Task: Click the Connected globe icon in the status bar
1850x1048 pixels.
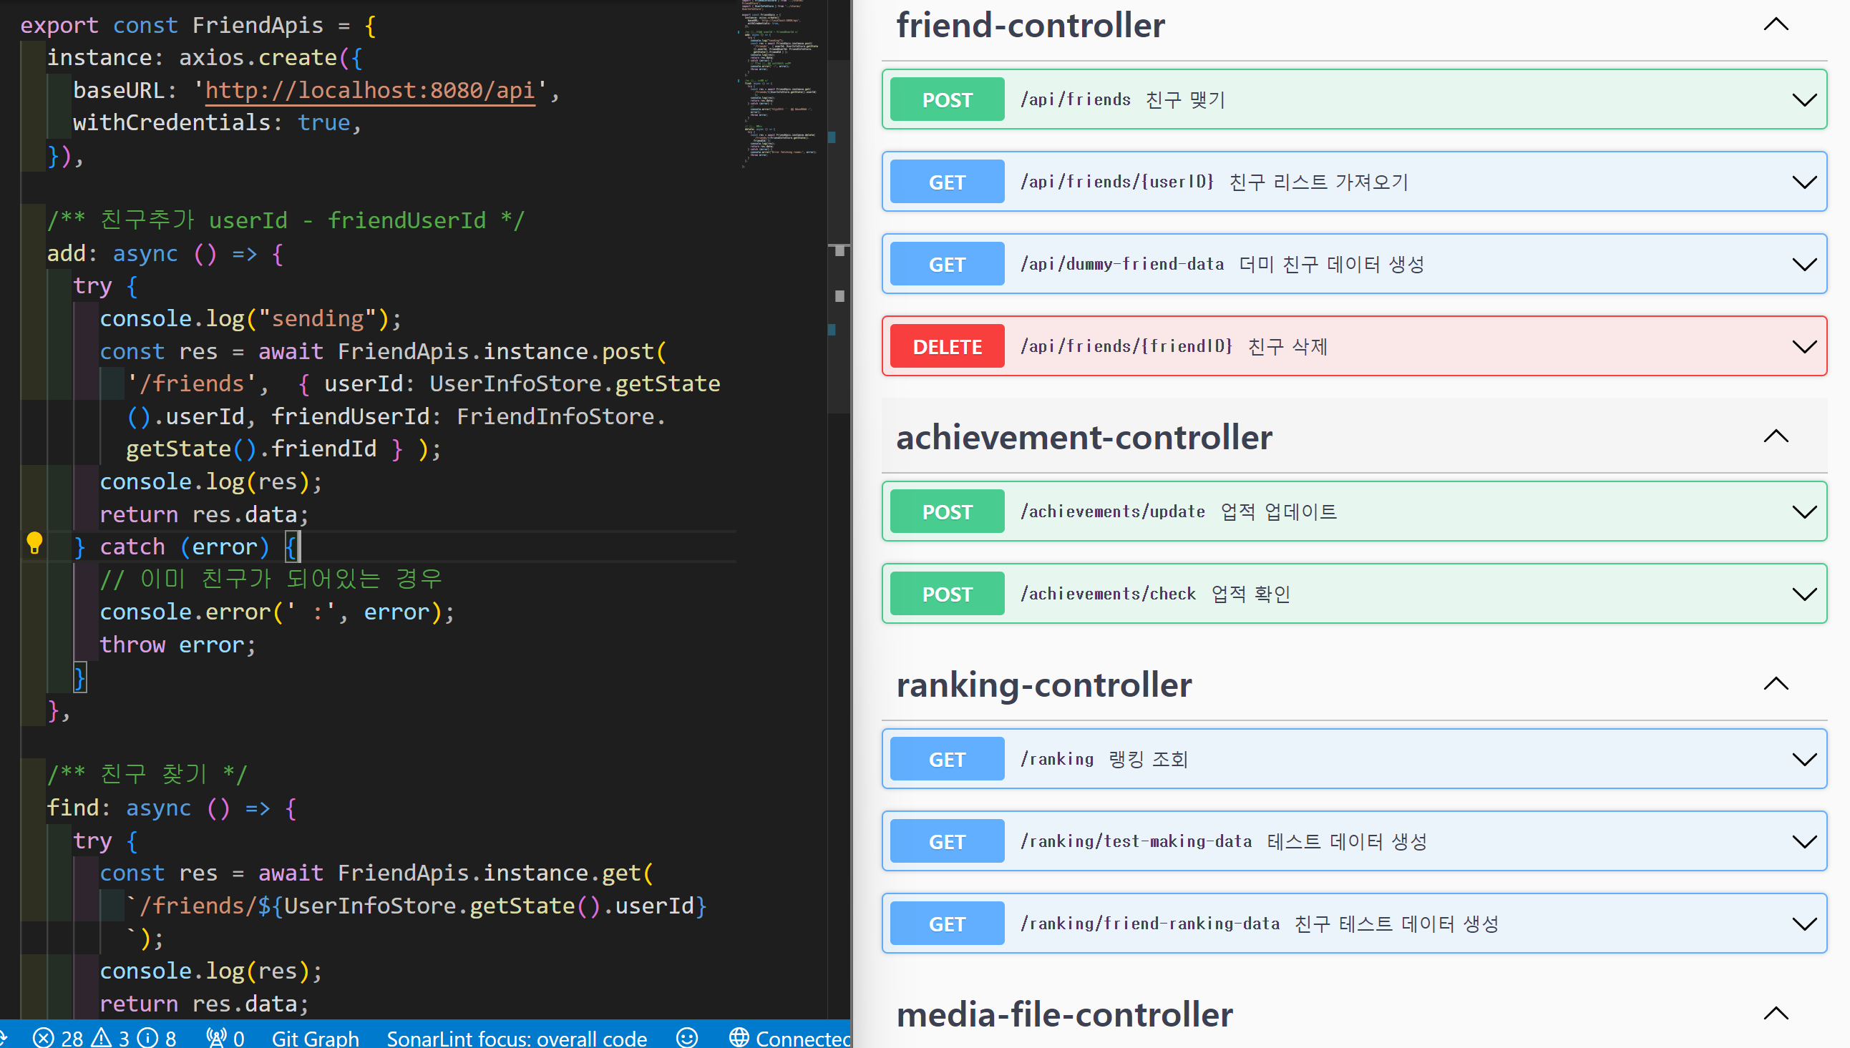Action: click(739, 1037)
